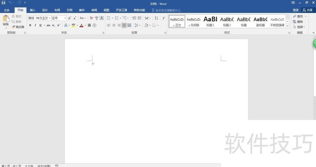Align text to the left
Viewport: 316px width, 167px height.
[109, 25]
